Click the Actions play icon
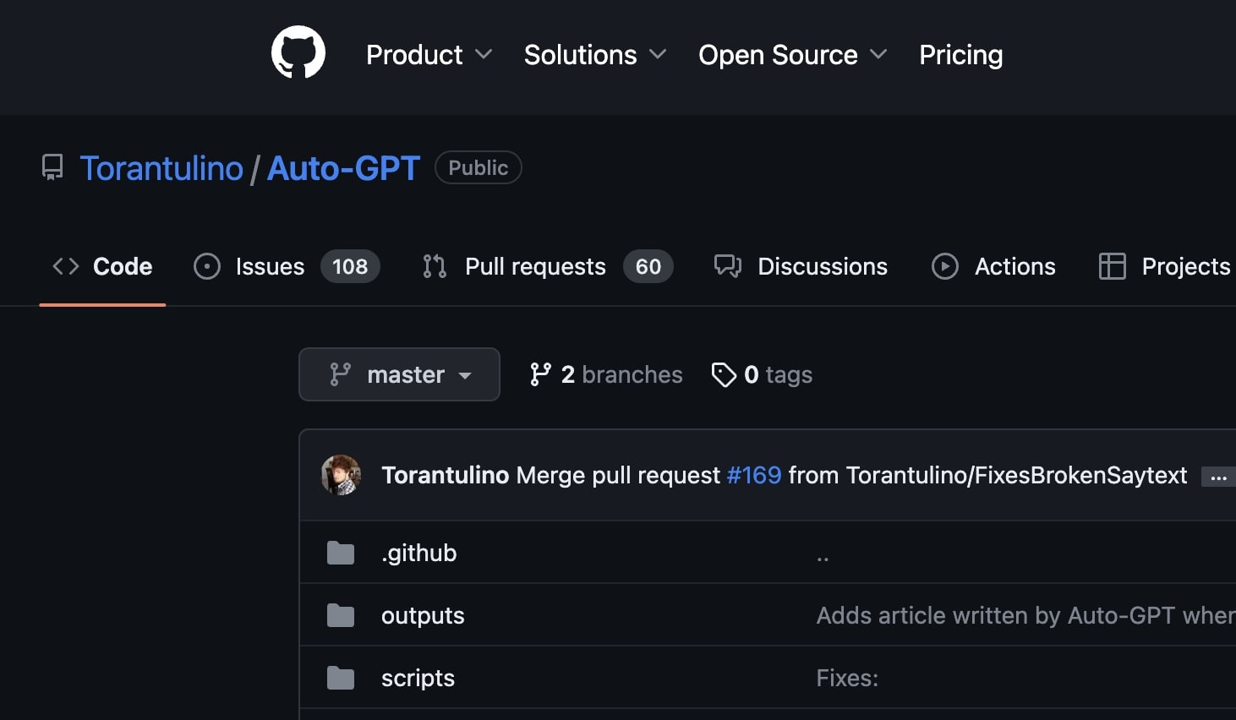Screen dimensions: 1236x720 pos(944,266)
